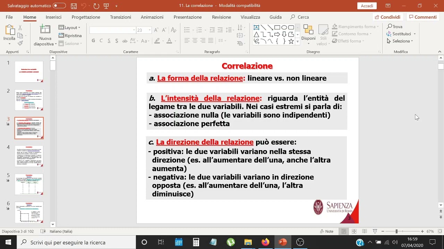The height and width of the screenshot is (249, 444).
Task: Start slideshow from status bar icon
Action: pos(375,231)
